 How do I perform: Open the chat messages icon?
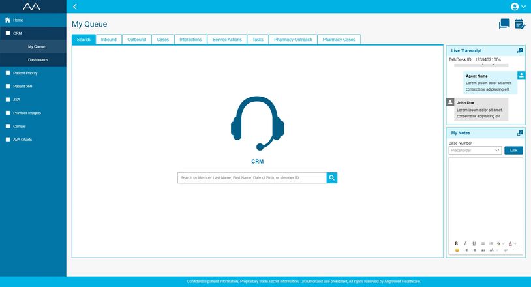(504, 24)
